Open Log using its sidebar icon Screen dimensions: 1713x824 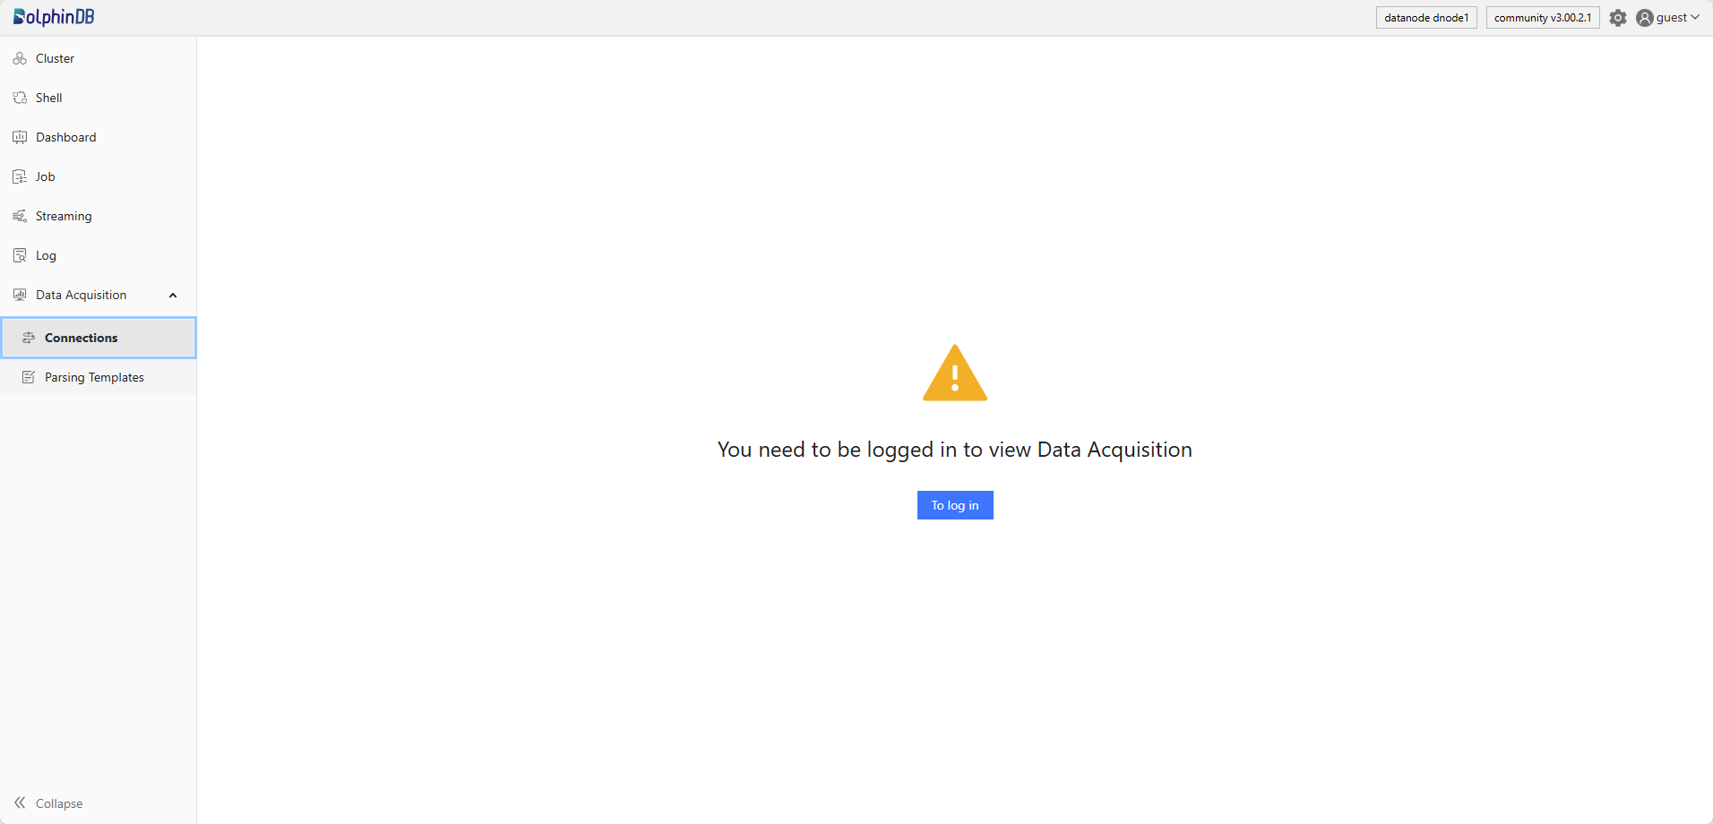pyautogui.click(x=20, y=255)
